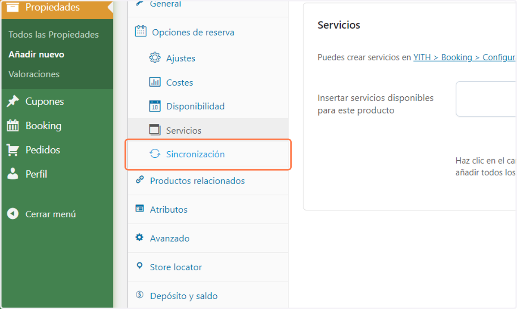
Task: Click the Avanzado gear icon
Action: tap(140, 237)
